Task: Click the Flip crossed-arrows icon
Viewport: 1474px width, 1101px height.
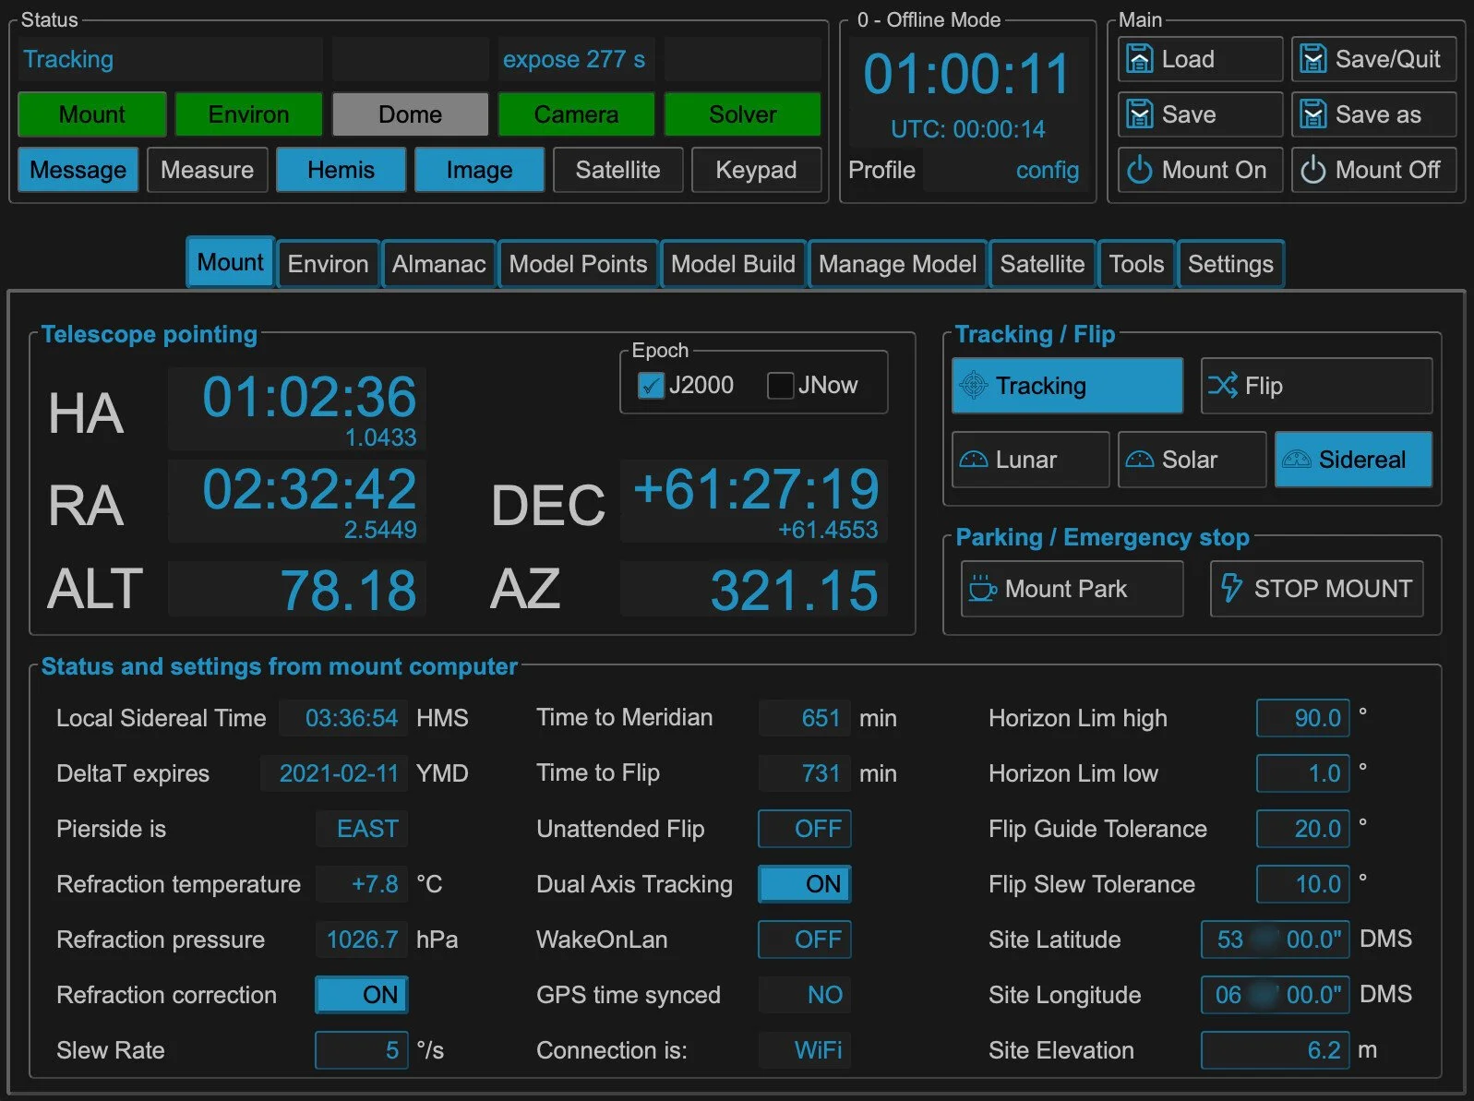Action: [1223, 385]
